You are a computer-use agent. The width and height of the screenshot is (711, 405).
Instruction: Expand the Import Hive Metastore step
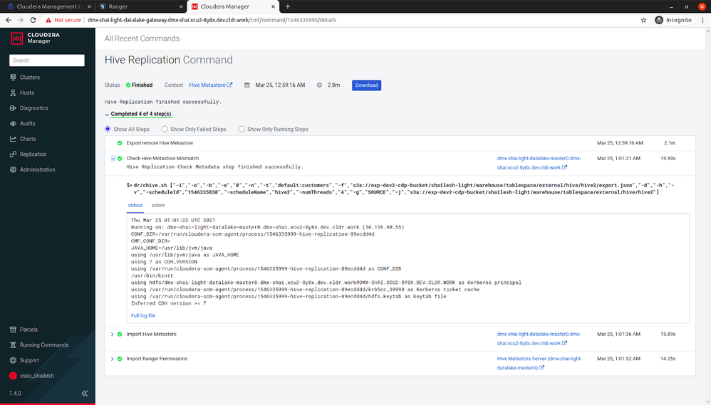(113, 335)
